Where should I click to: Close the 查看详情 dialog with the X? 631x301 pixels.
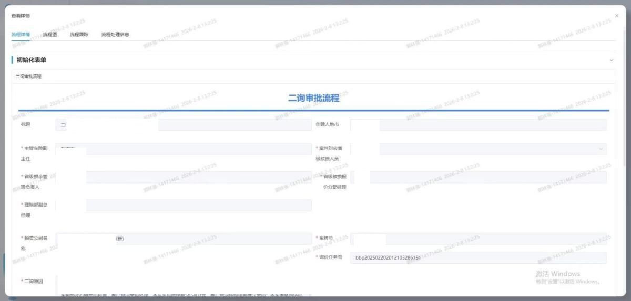coord(617,16)
